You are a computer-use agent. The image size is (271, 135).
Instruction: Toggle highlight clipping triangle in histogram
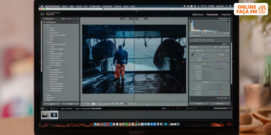click(228, 22)
